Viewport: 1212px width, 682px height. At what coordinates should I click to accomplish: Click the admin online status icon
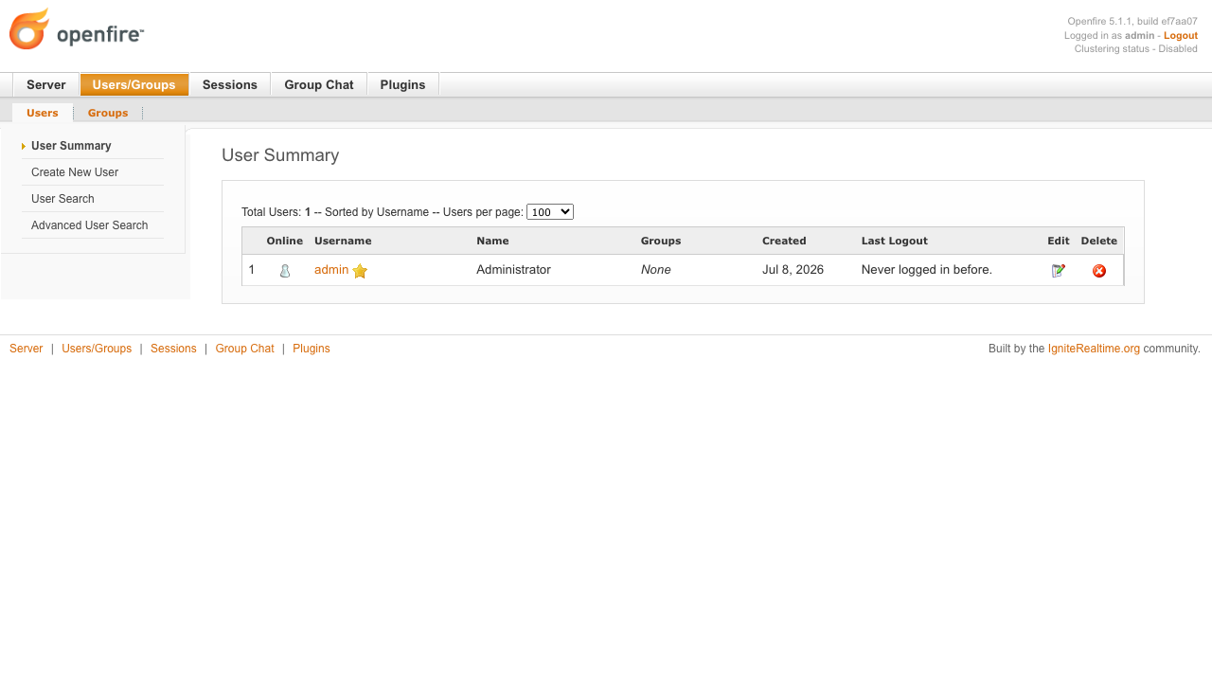click(x=285, y=271)
